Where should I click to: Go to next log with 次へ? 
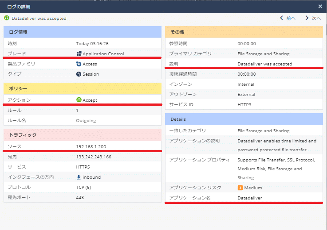[x=313, y=19]
